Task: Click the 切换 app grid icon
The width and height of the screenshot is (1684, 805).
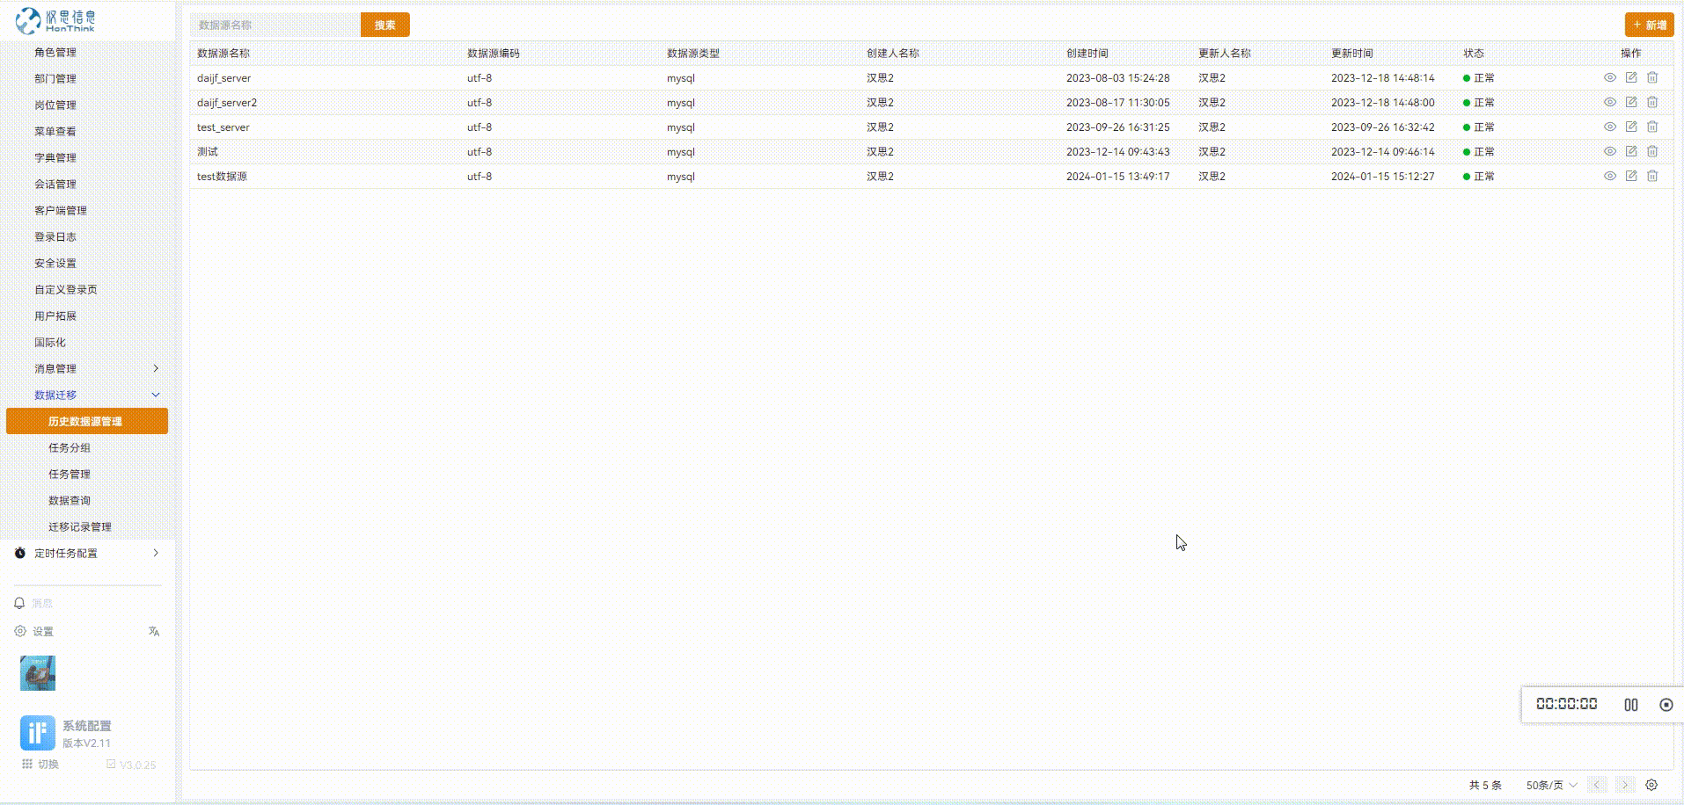Action: tap(27, 764)
